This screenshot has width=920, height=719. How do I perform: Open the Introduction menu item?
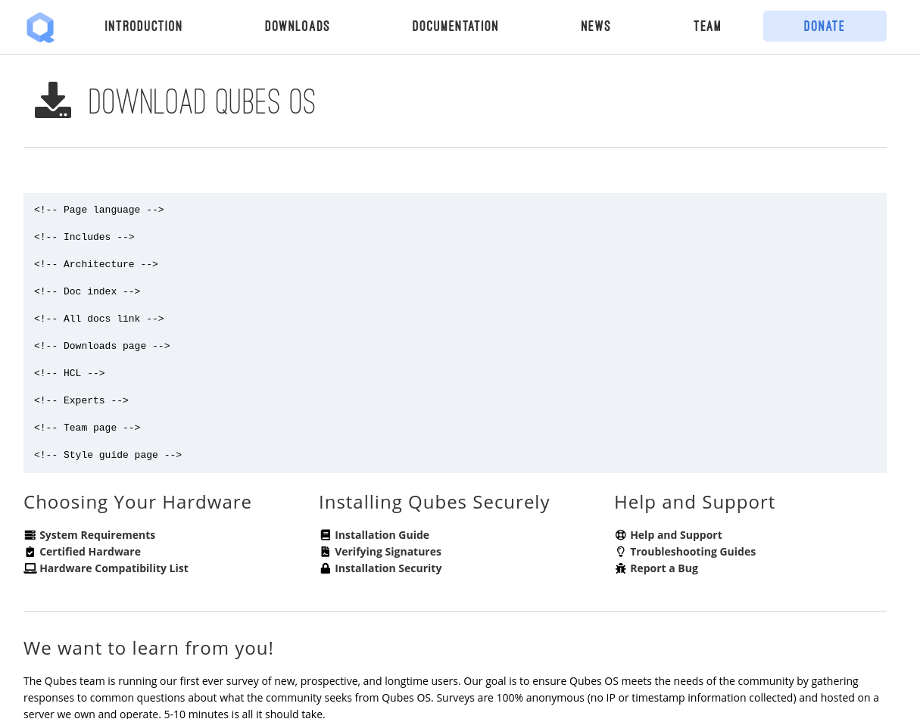[144, 26]
